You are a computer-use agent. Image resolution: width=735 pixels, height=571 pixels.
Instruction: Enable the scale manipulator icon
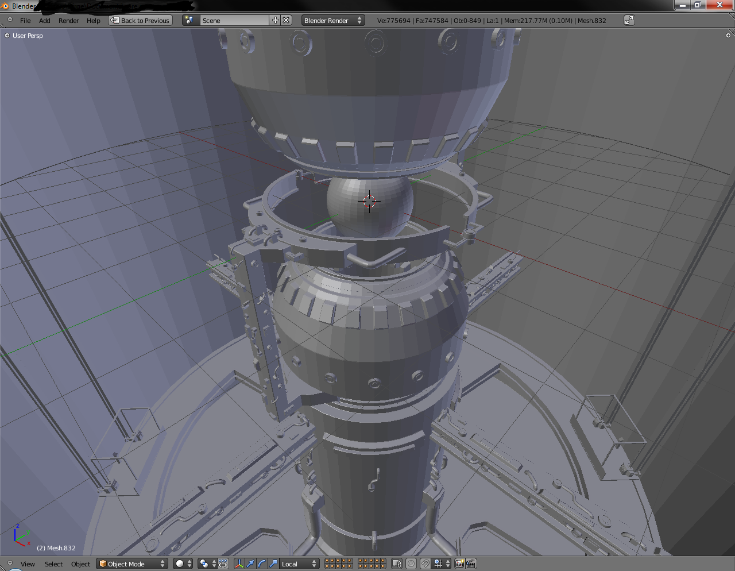pos(273,564)
